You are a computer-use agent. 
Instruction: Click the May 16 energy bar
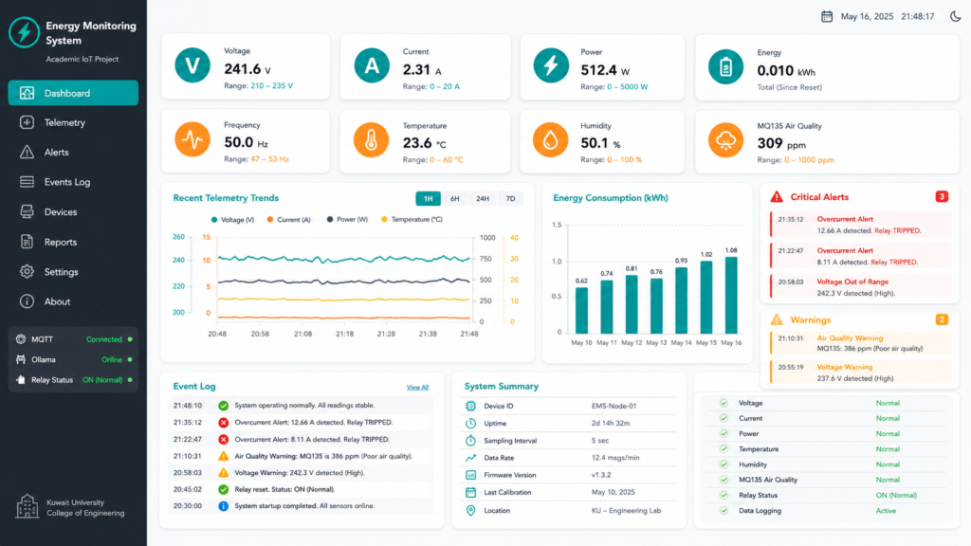(x=731, y=296)
